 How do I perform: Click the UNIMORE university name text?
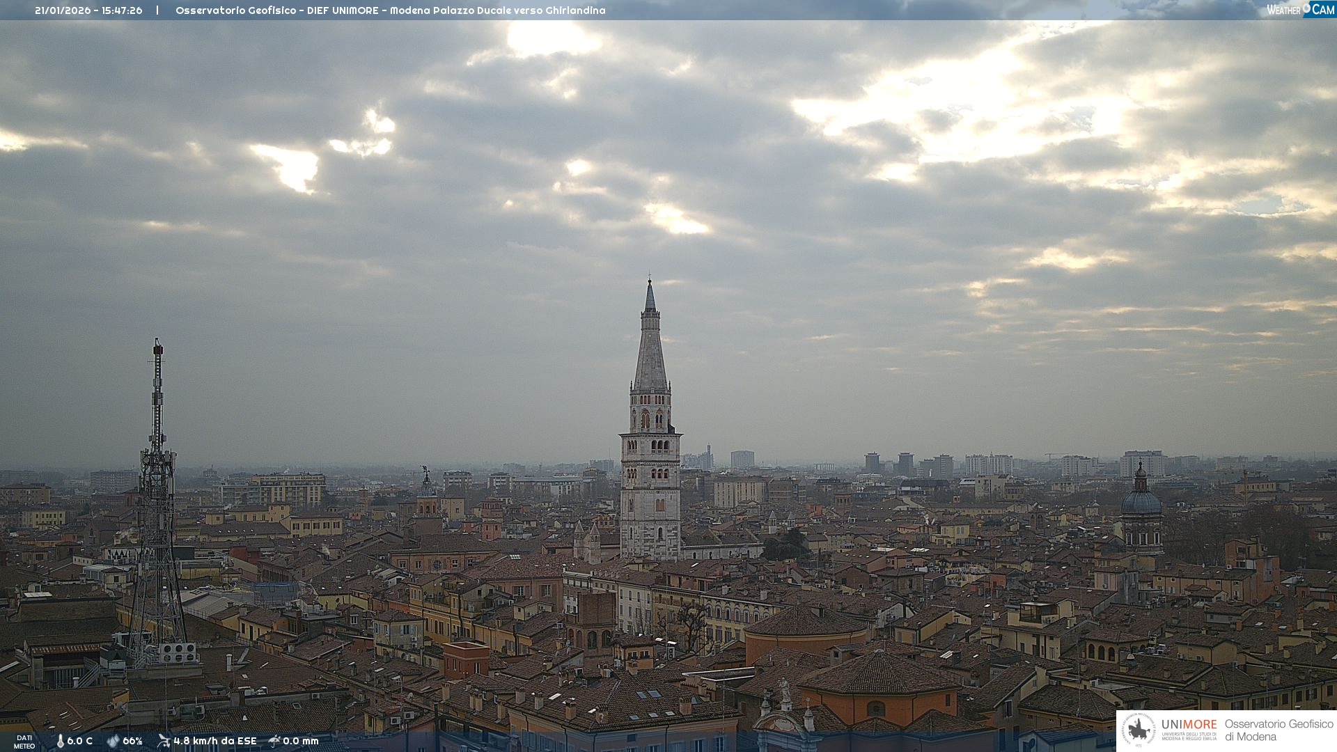(1189, 725)
